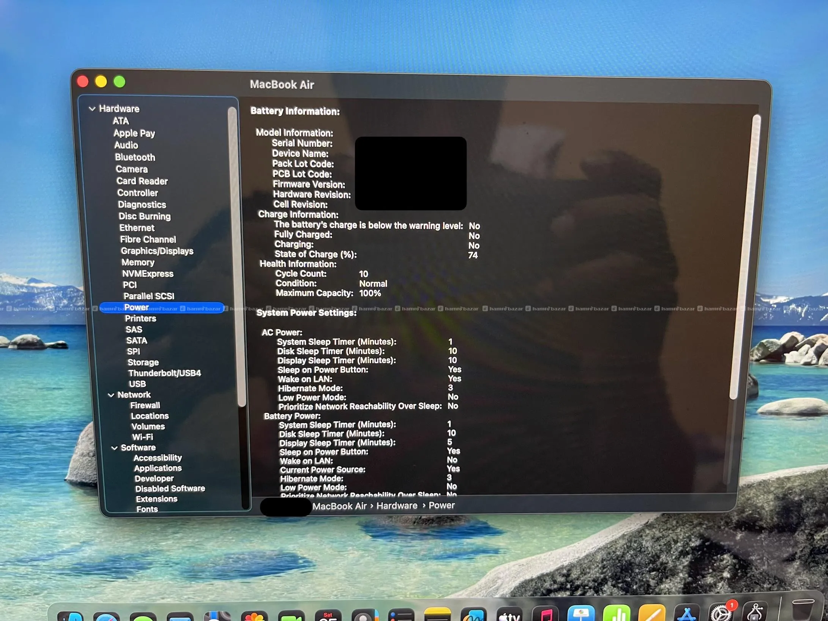828x621 pixels.
Task: Collapse the Network section chevron
Action: point(111,395)
